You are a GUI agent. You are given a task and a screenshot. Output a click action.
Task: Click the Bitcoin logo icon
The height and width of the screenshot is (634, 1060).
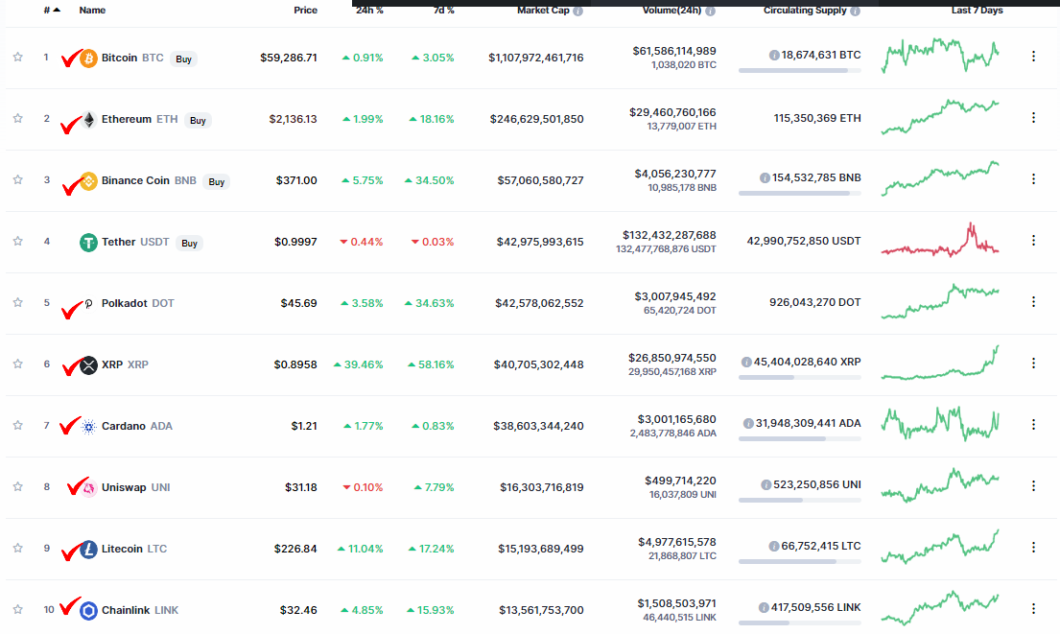[x=88, y=59]
